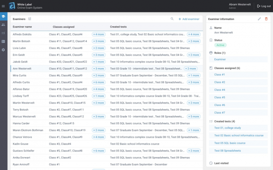Select Ann Westervelt in the examiners table
273x170 pixels.
(106, 69)
